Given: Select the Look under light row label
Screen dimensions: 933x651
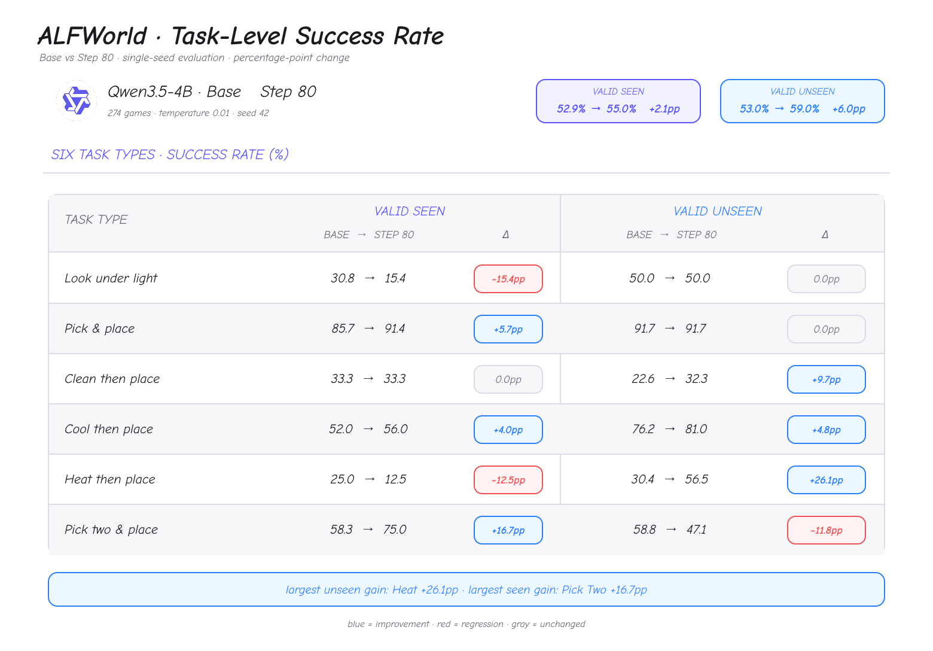Looking at the screenshot, I should point(111,278).
